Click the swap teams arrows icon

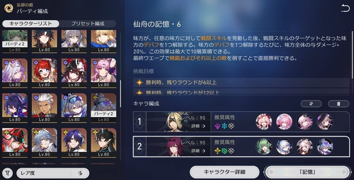click(x=311, y=104)
